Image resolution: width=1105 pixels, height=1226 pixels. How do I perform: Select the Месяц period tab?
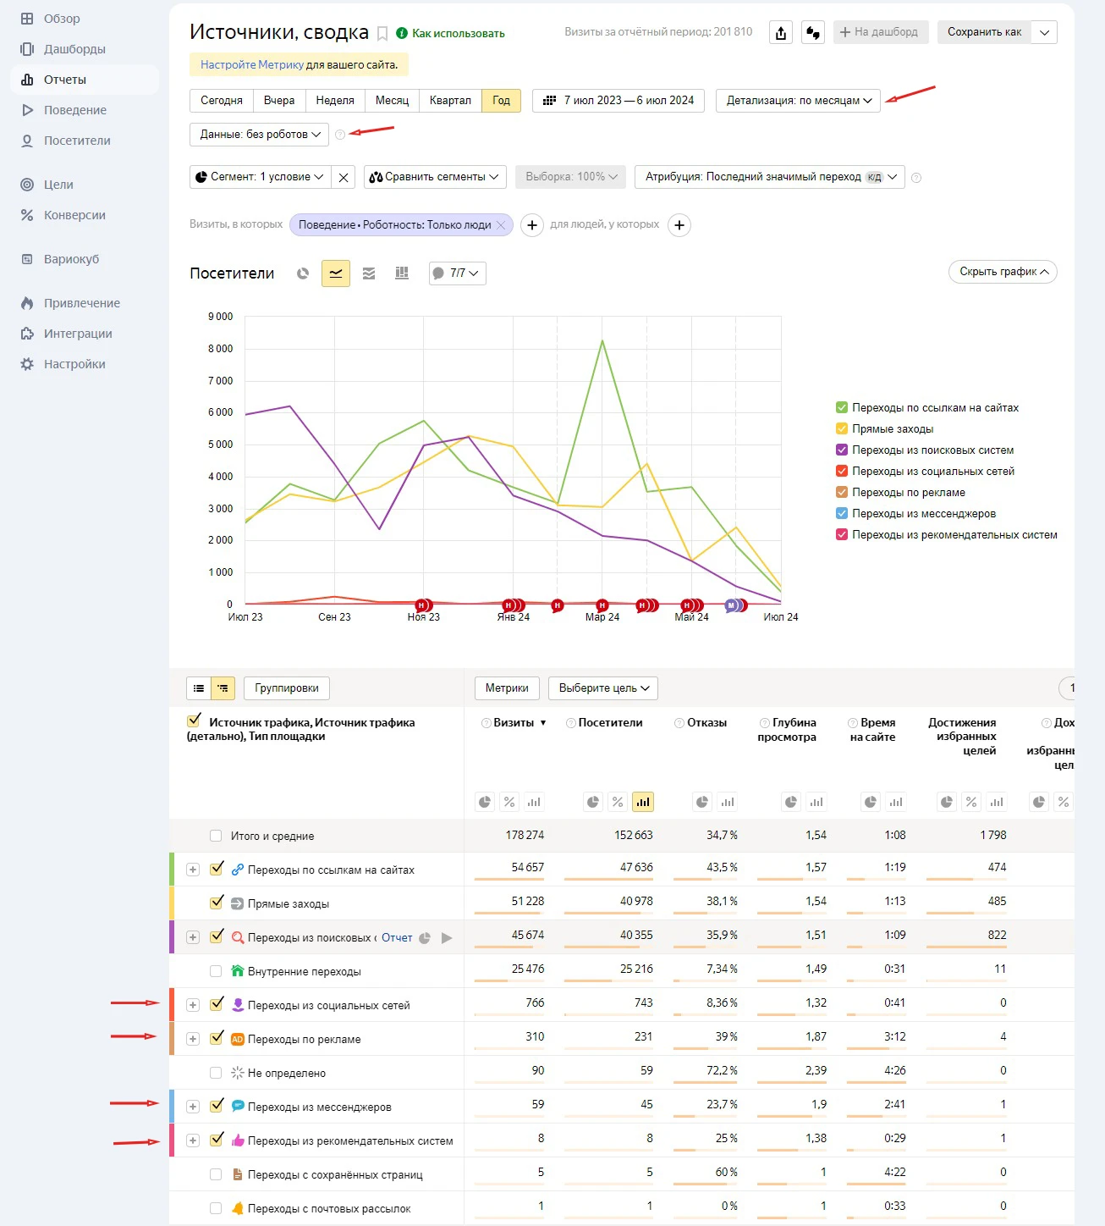coord(392,100)
